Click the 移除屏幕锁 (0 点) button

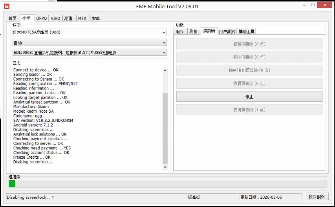pos(249,57)
